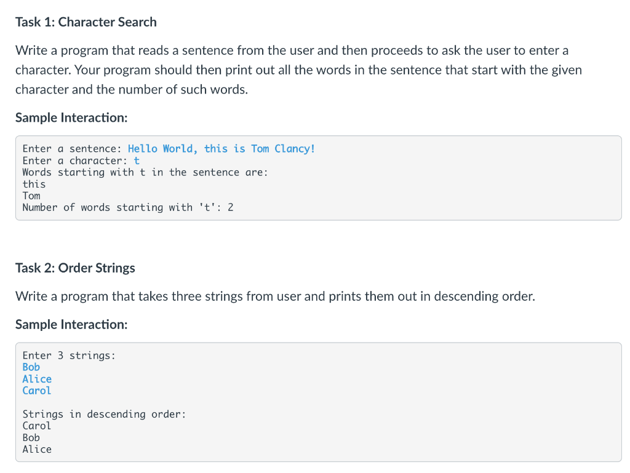The height and width of the screenshot is (473, 630).
Task: Click the output word Tom in first sample
Action: 31,196
